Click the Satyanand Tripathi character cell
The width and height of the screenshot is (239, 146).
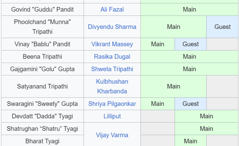coord(42,86)
